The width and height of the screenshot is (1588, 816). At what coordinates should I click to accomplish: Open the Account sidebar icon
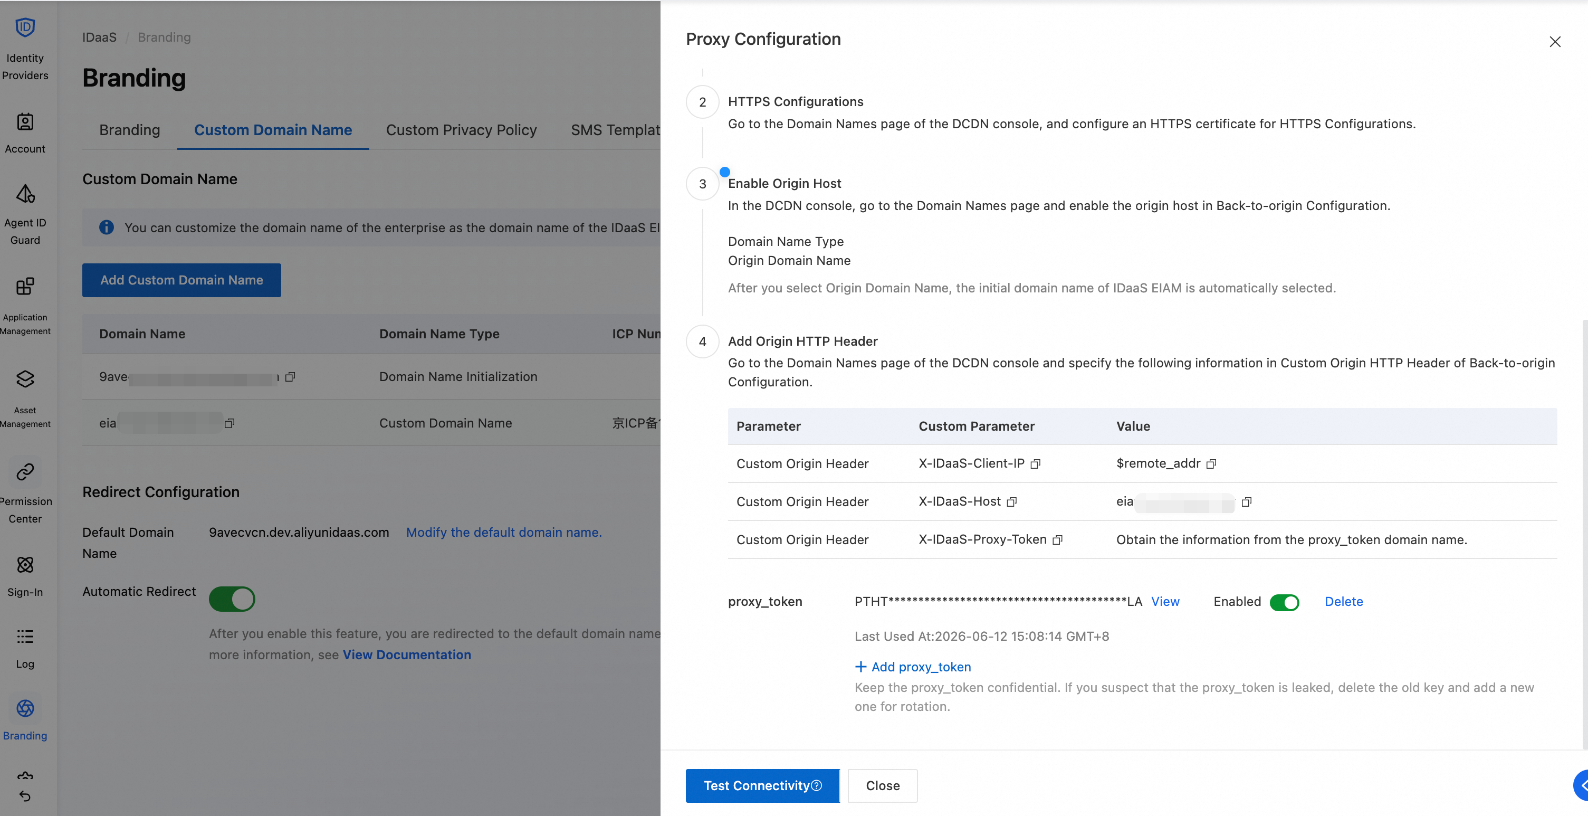tap(25, 122)
